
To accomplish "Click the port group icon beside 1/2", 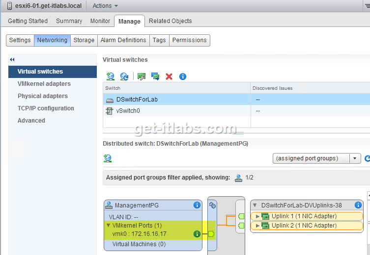I will (x=239, y=178).
